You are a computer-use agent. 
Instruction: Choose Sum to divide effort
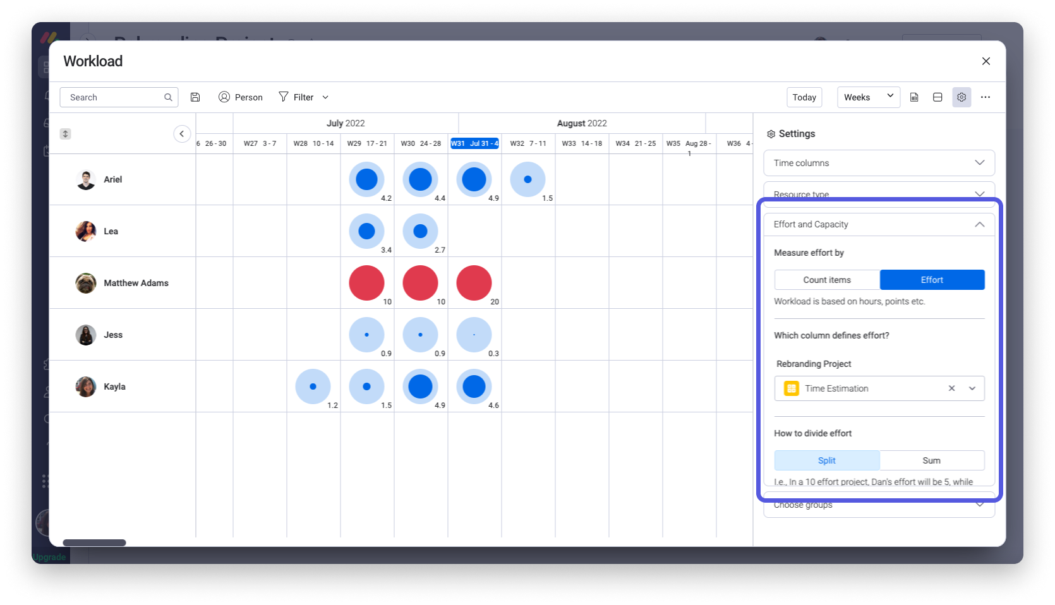tap(932, 460)
